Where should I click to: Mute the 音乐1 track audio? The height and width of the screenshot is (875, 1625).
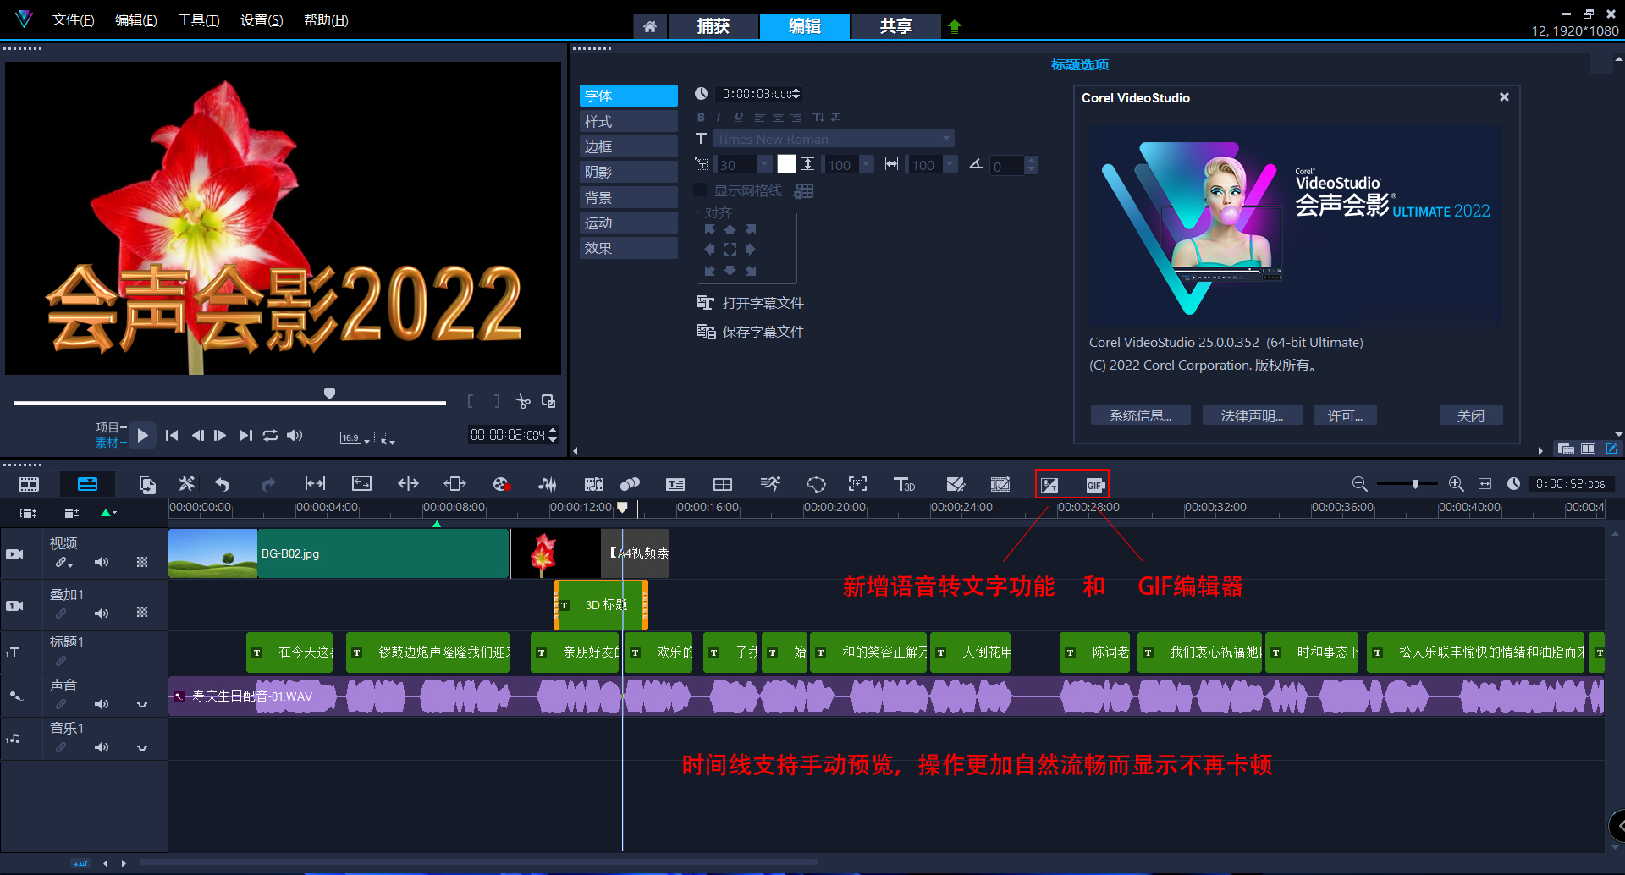tap(102, 747)
